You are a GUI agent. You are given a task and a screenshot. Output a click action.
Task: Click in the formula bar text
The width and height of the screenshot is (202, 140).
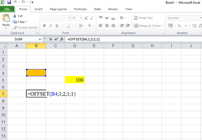(x=83, y=39)
